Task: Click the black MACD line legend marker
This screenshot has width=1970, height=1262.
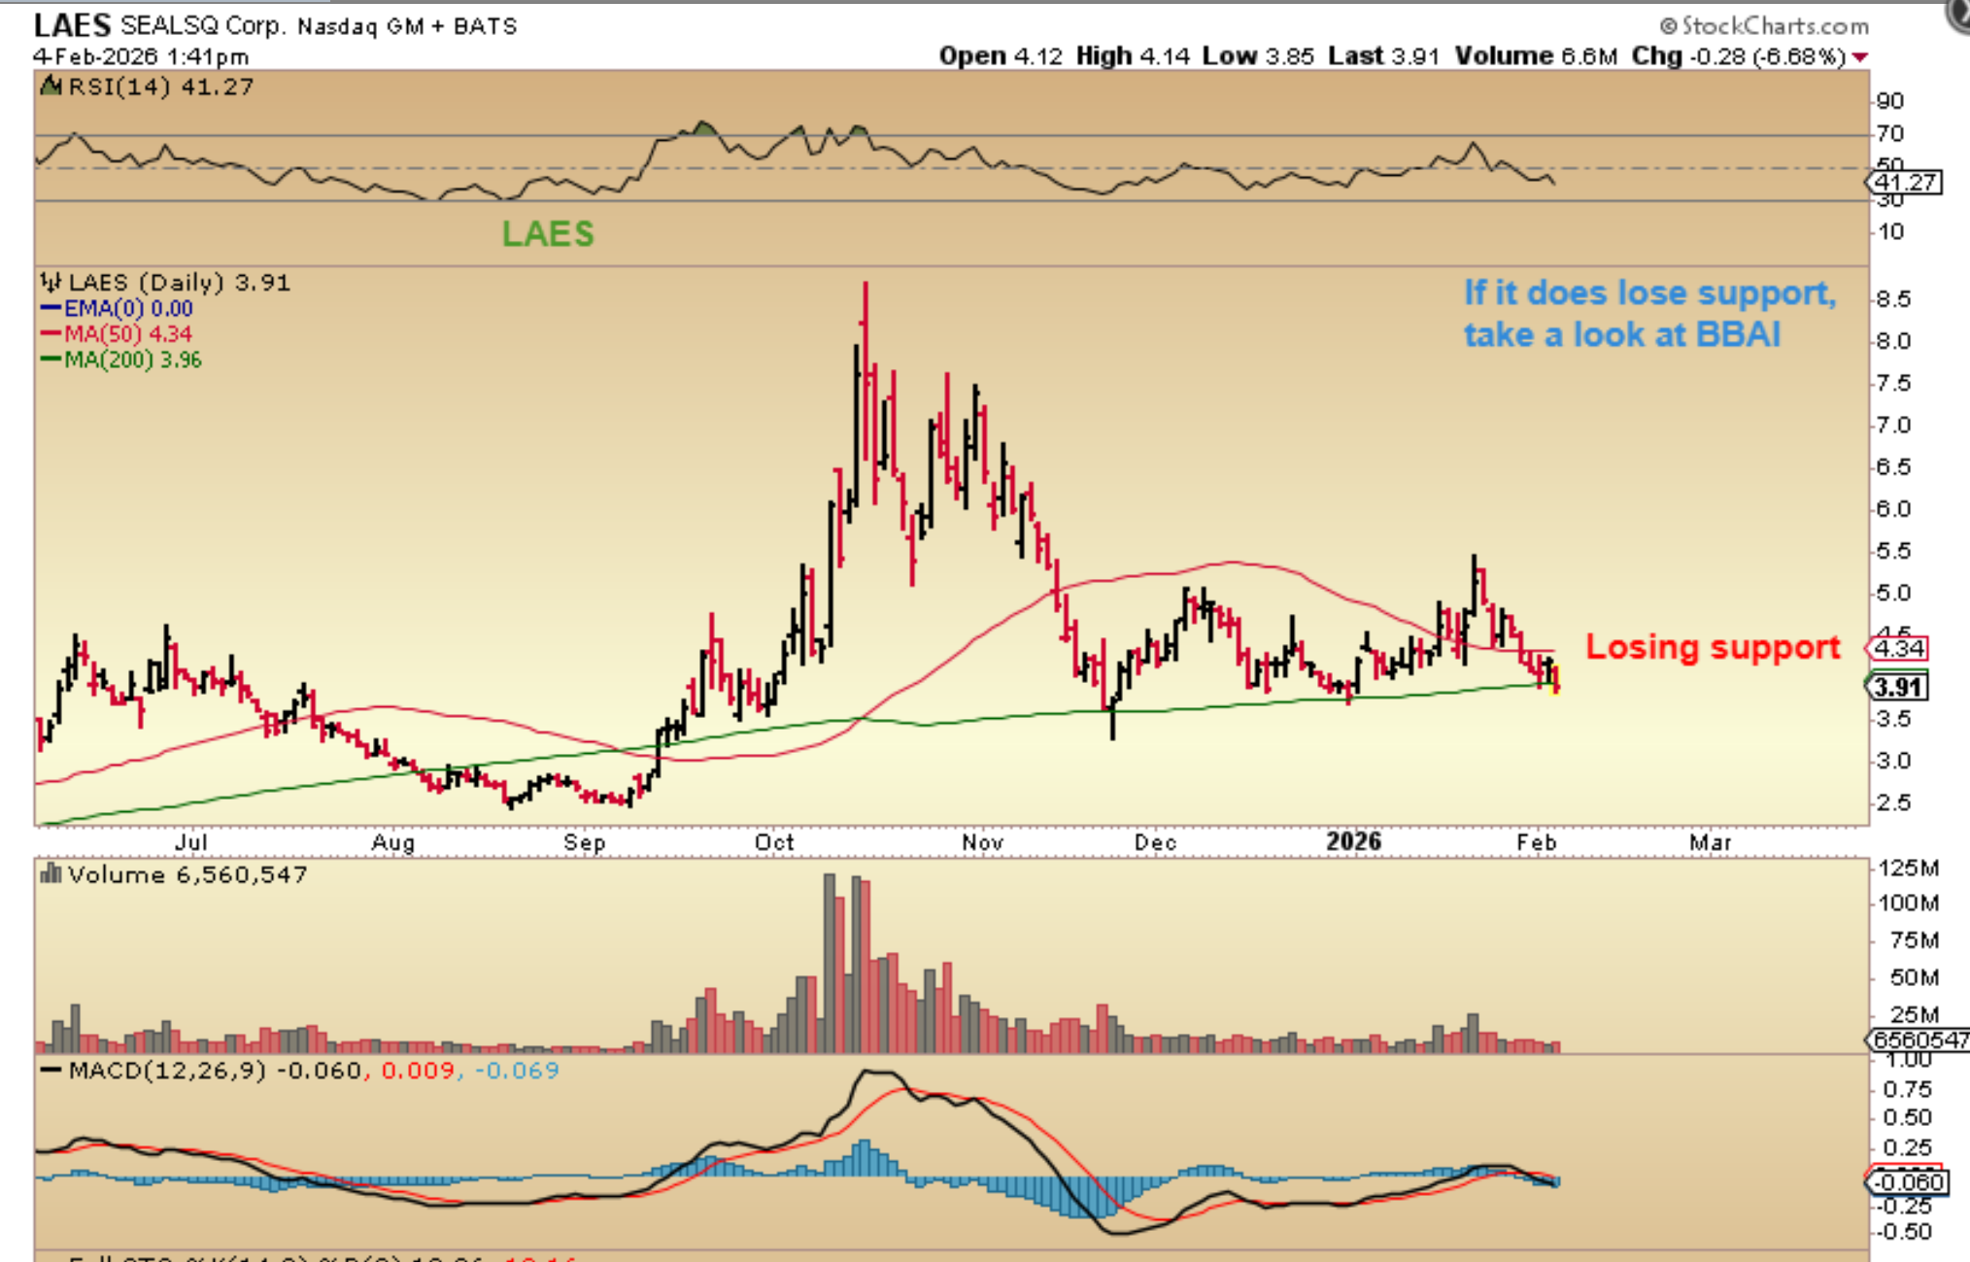Action: pyautogui.click(x=51, y=1071)
